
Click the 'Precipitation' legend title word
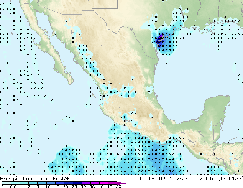16,179
